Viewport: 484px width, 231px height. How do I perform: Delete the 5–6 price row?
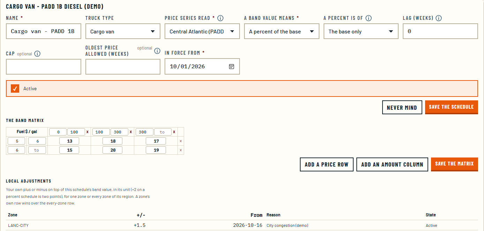point(181,141)
